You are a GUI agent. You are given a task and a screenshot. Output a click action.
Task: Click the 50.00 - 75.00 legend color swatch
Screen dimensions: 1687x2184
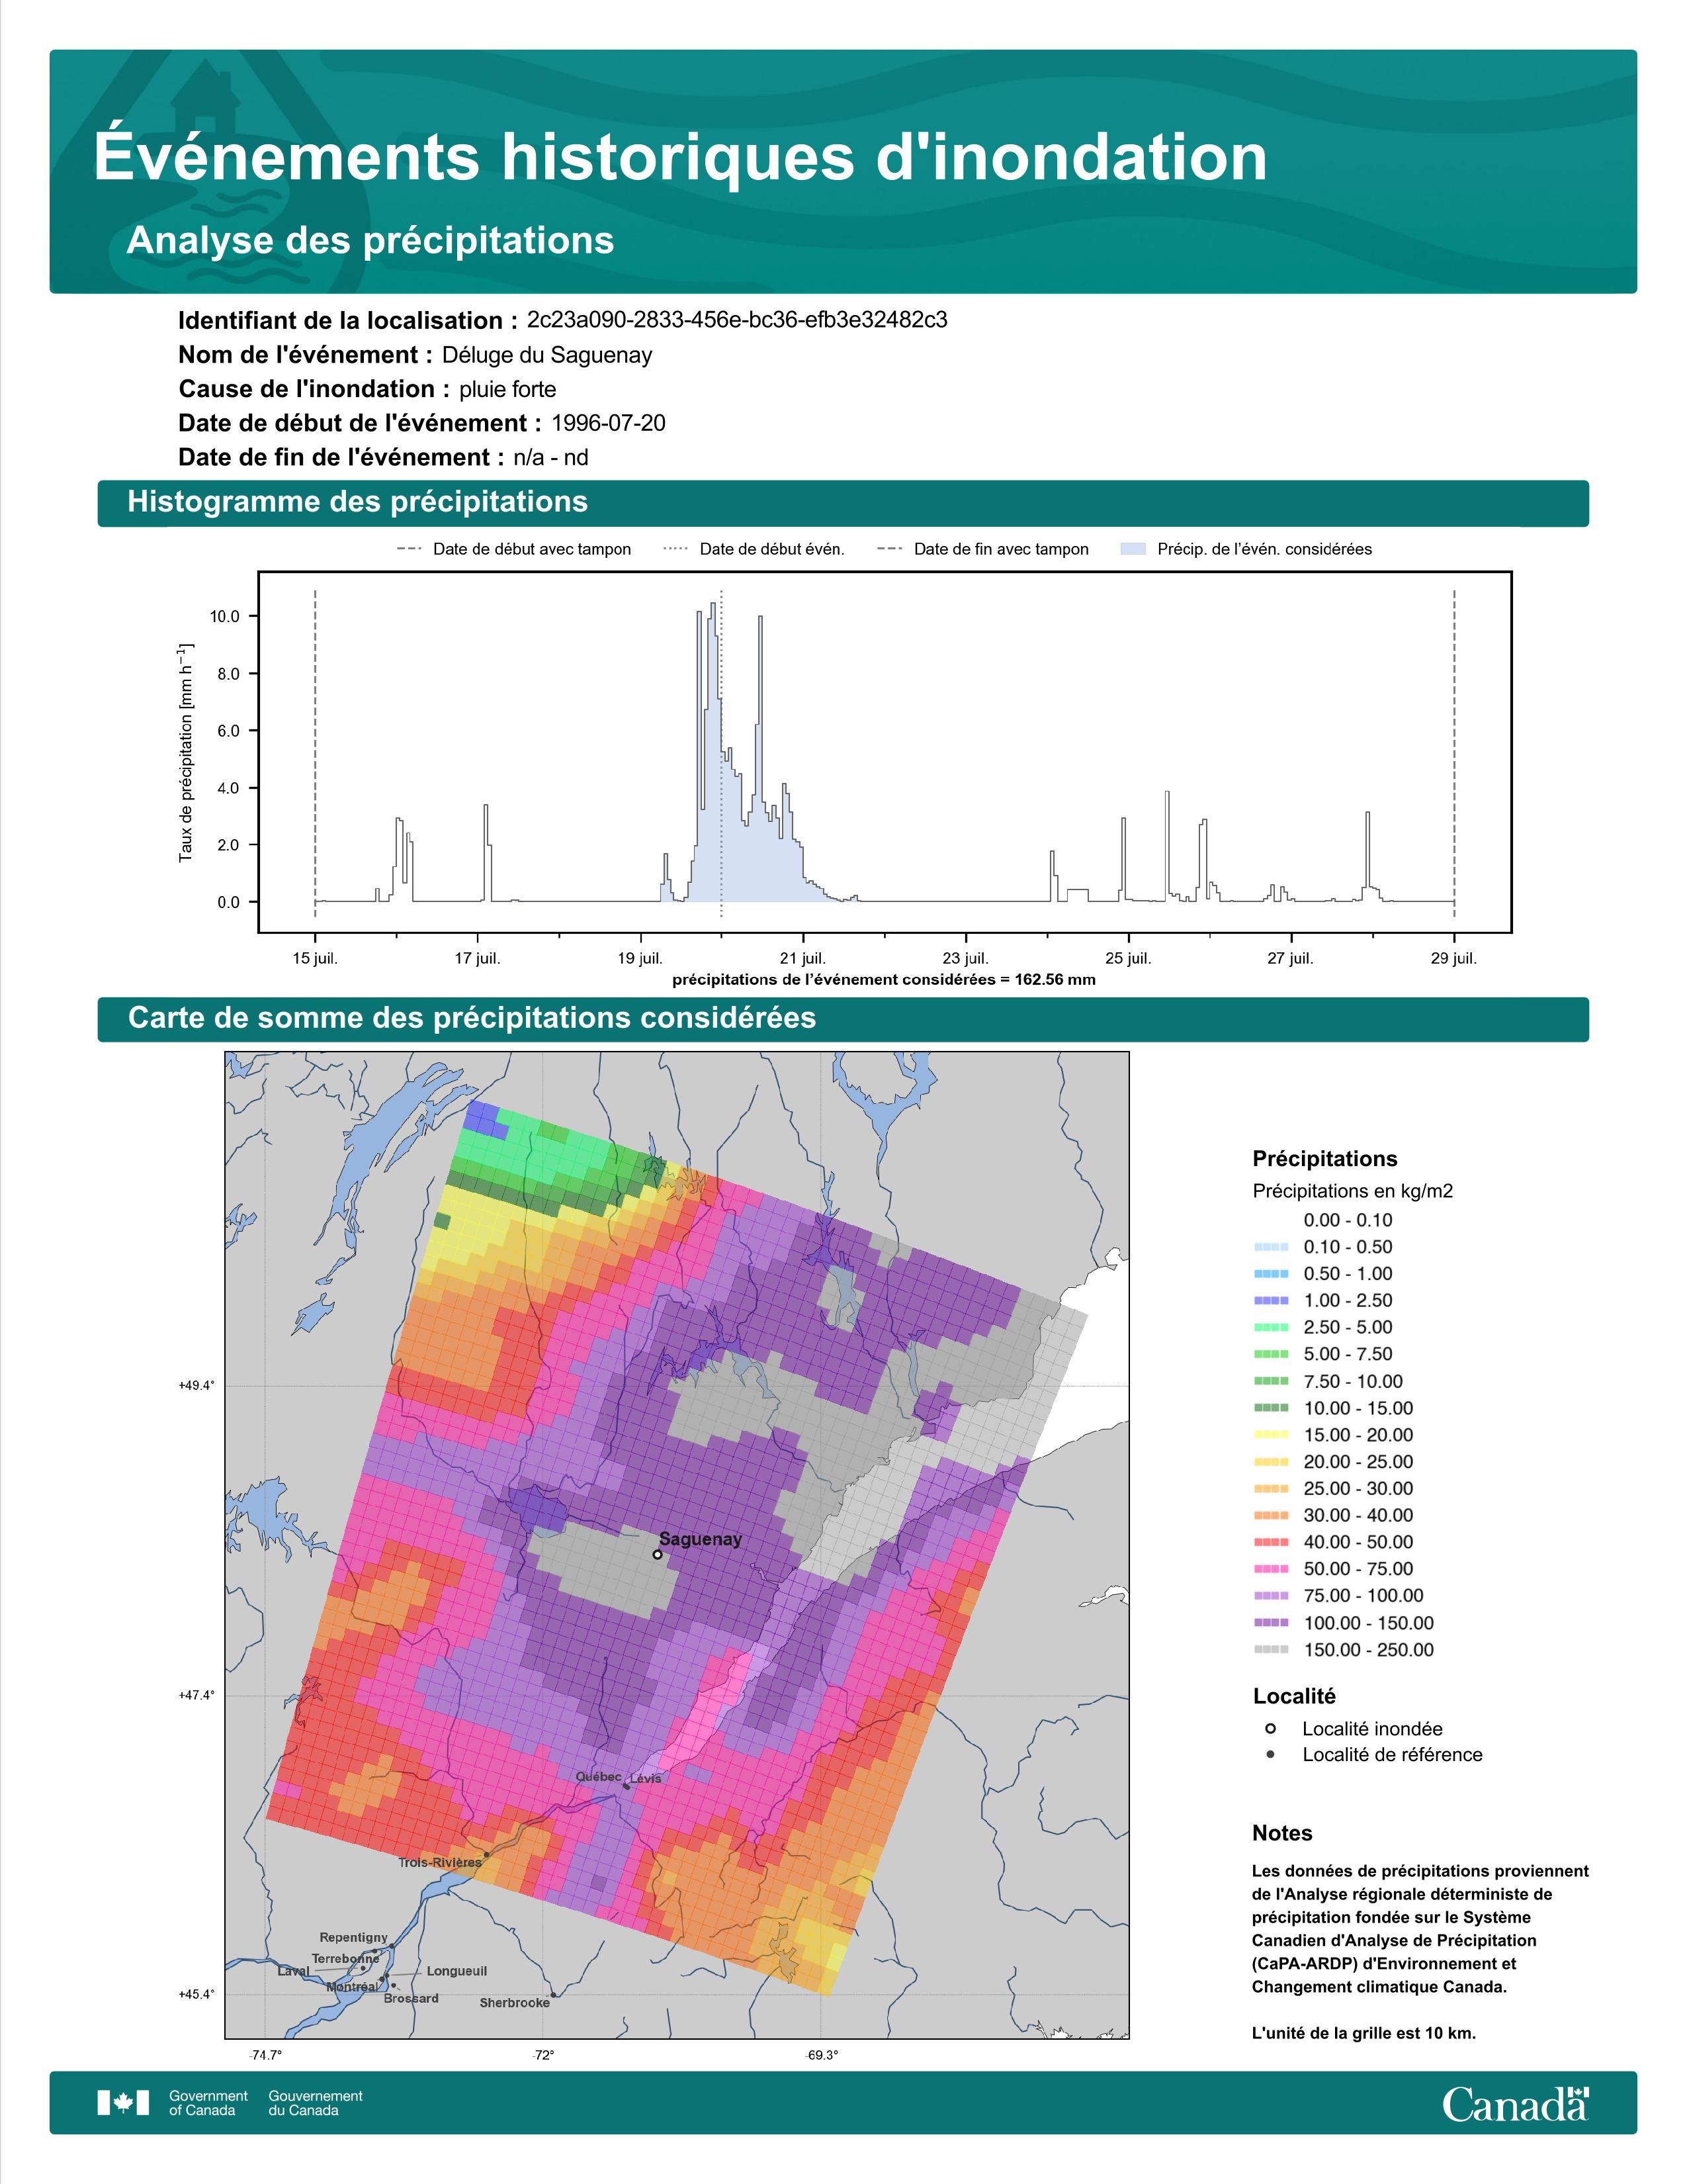point(1270,1569)
